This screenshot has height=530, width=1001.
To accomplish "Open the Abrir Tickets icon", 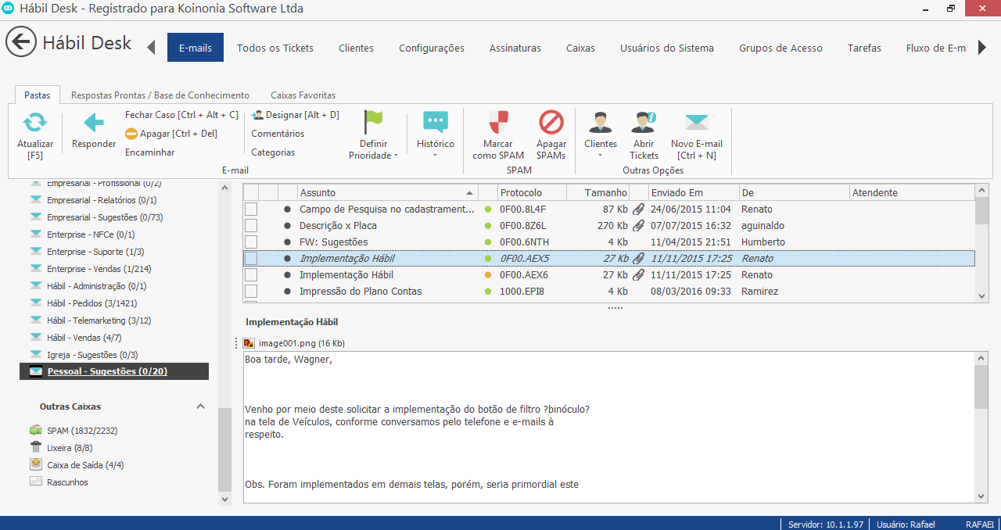I will click(644, 124).
